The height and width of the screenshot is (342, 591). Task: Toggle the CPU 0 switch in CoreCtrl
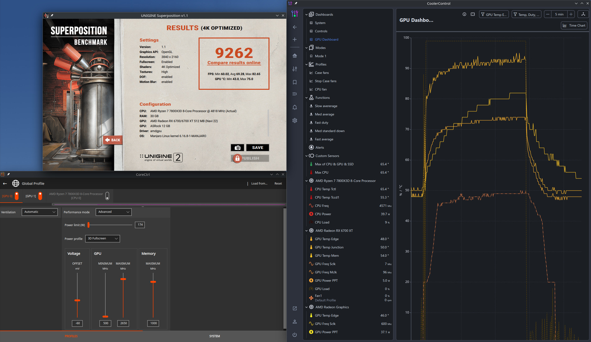point(107,196)
